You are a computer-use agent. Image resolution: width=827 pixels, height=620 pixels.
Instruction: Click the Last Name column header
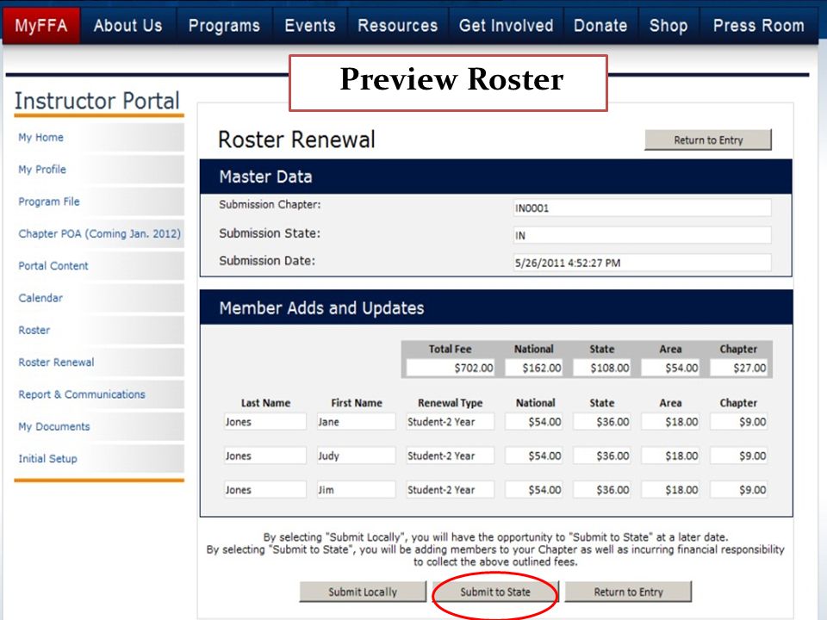pos(265,403)
